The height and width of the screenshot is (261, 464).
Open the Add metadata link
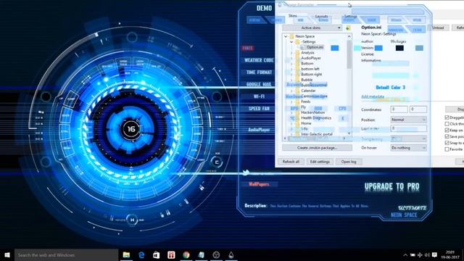(x=373, y=96)
